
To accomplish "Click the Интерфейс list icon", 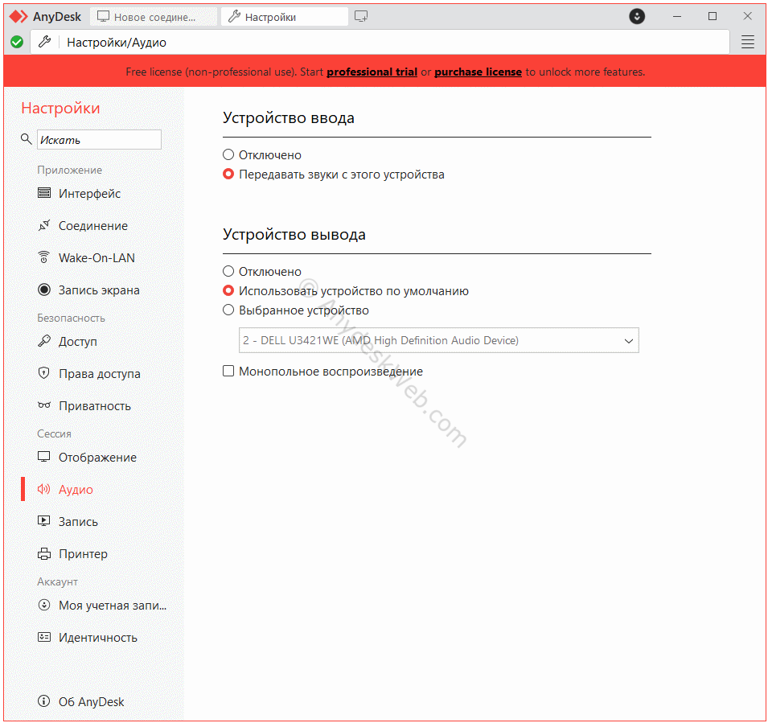I will 44,193.
